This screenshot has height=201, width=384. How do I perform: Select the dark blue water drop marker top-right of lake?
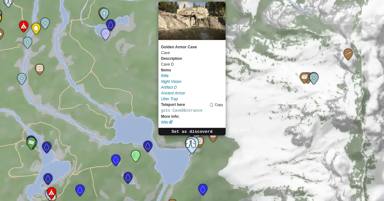(148, 145)
